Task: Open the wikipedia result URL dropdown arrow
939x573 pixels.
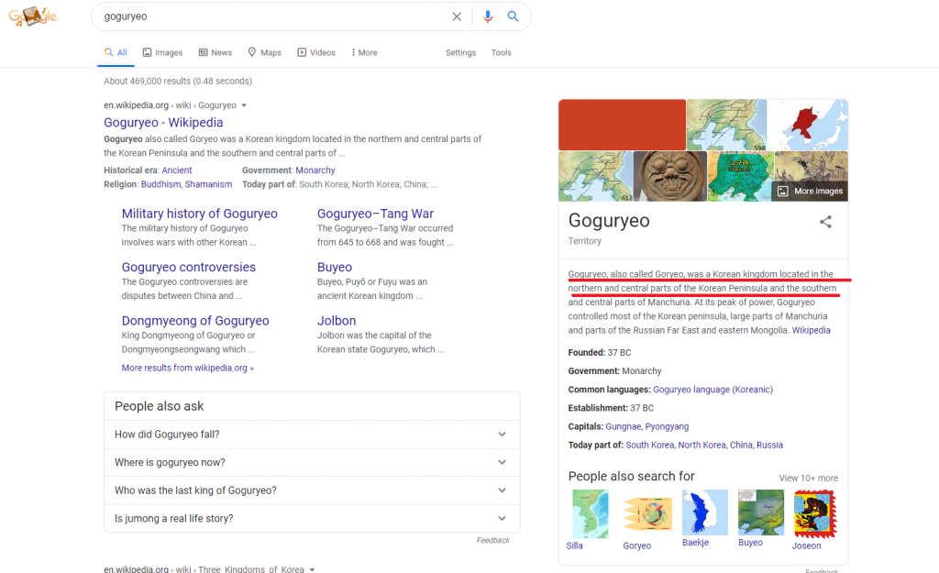Action: click(244, 105)
